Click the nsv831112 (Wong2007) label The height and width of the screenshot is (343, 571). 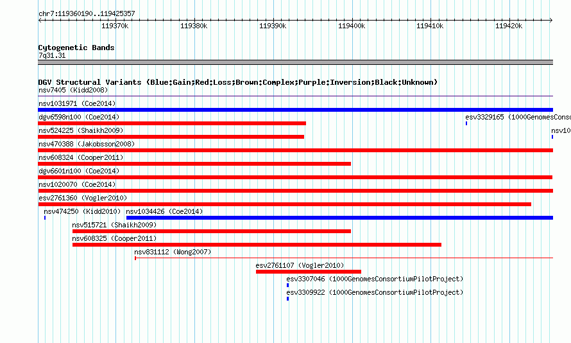pos(173,252)
